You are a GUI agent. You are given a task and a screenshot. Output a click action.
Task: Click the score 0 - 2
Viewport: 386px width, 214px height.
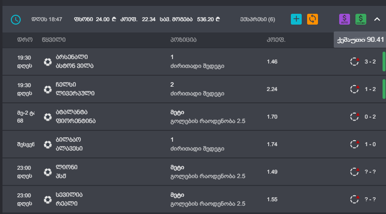[370, 117]
